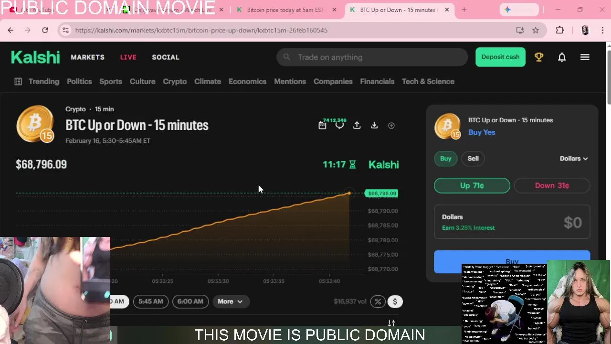Viewport: 611px width, 344px height.
Task: Select the 6:00 AM time slot
Action: pos(190,301)
